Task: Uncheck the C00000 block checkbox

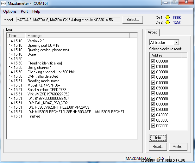Action: pyautogui.click(x=153, y=61)
